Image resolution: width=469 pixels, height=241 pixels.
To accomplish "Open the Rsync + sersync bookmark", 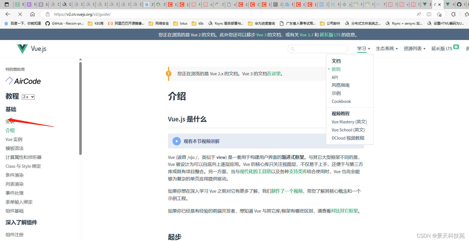I will tap(404, 23).
